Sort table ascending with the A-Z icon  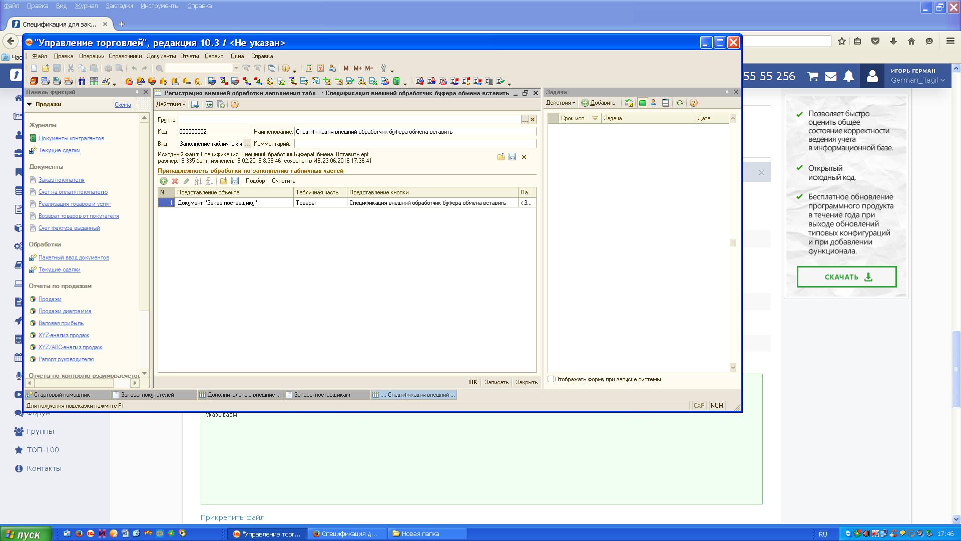click(x=198, y=181)
